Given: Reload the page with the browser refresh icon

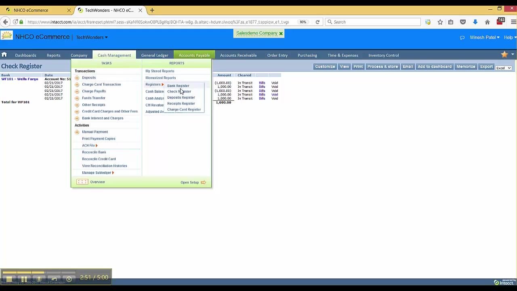Looking at the screenshot, I should coord(317,22).
